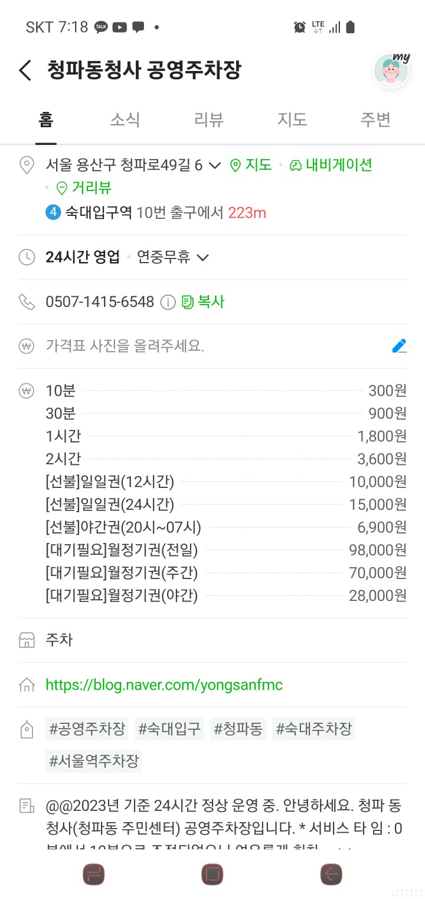The height and width of the screenshot is (899, 425).
Task: Switch to the 리뷰 tab
Action: click(209, 120)
